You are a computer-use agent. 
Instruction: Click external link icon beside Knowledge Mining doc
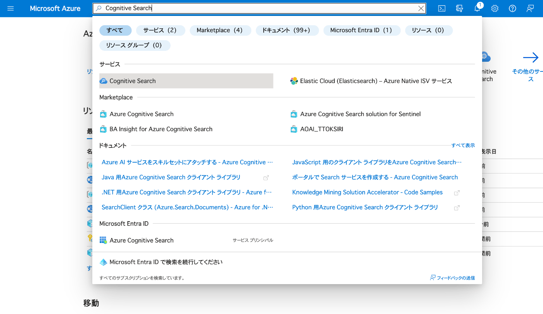coord(457,193)
